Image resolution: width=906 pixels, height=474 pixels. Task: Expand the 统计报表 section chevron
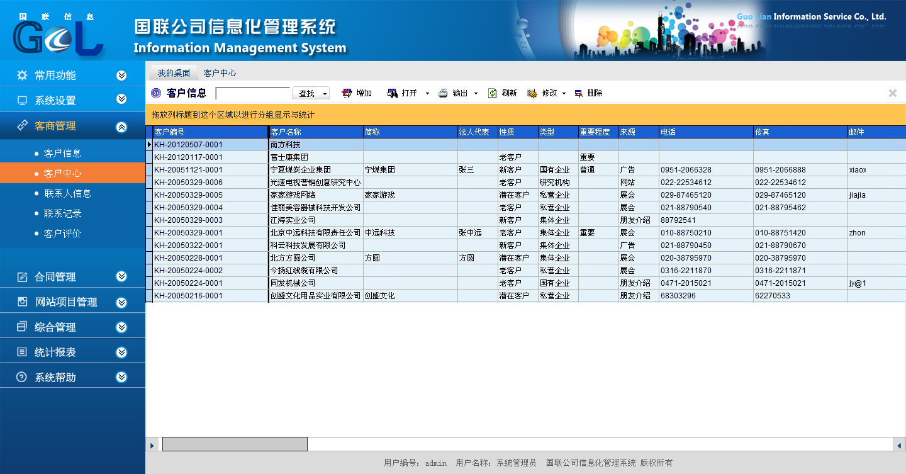pyautogui.click(x=121, y=353)
